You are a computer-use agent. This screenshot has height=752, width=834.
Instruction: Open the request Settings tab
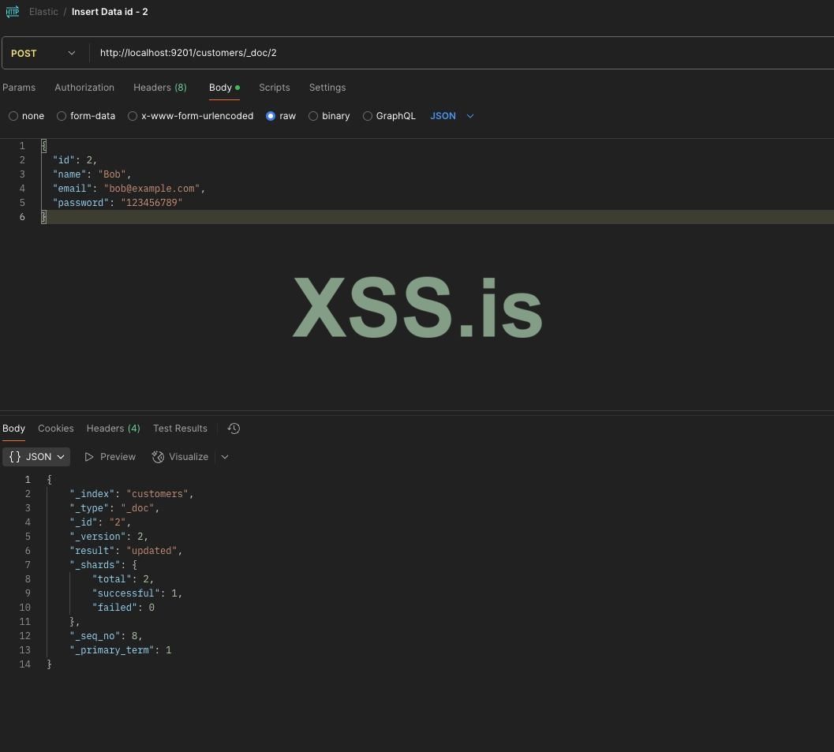pyautogui.click(x=327, y=88)
